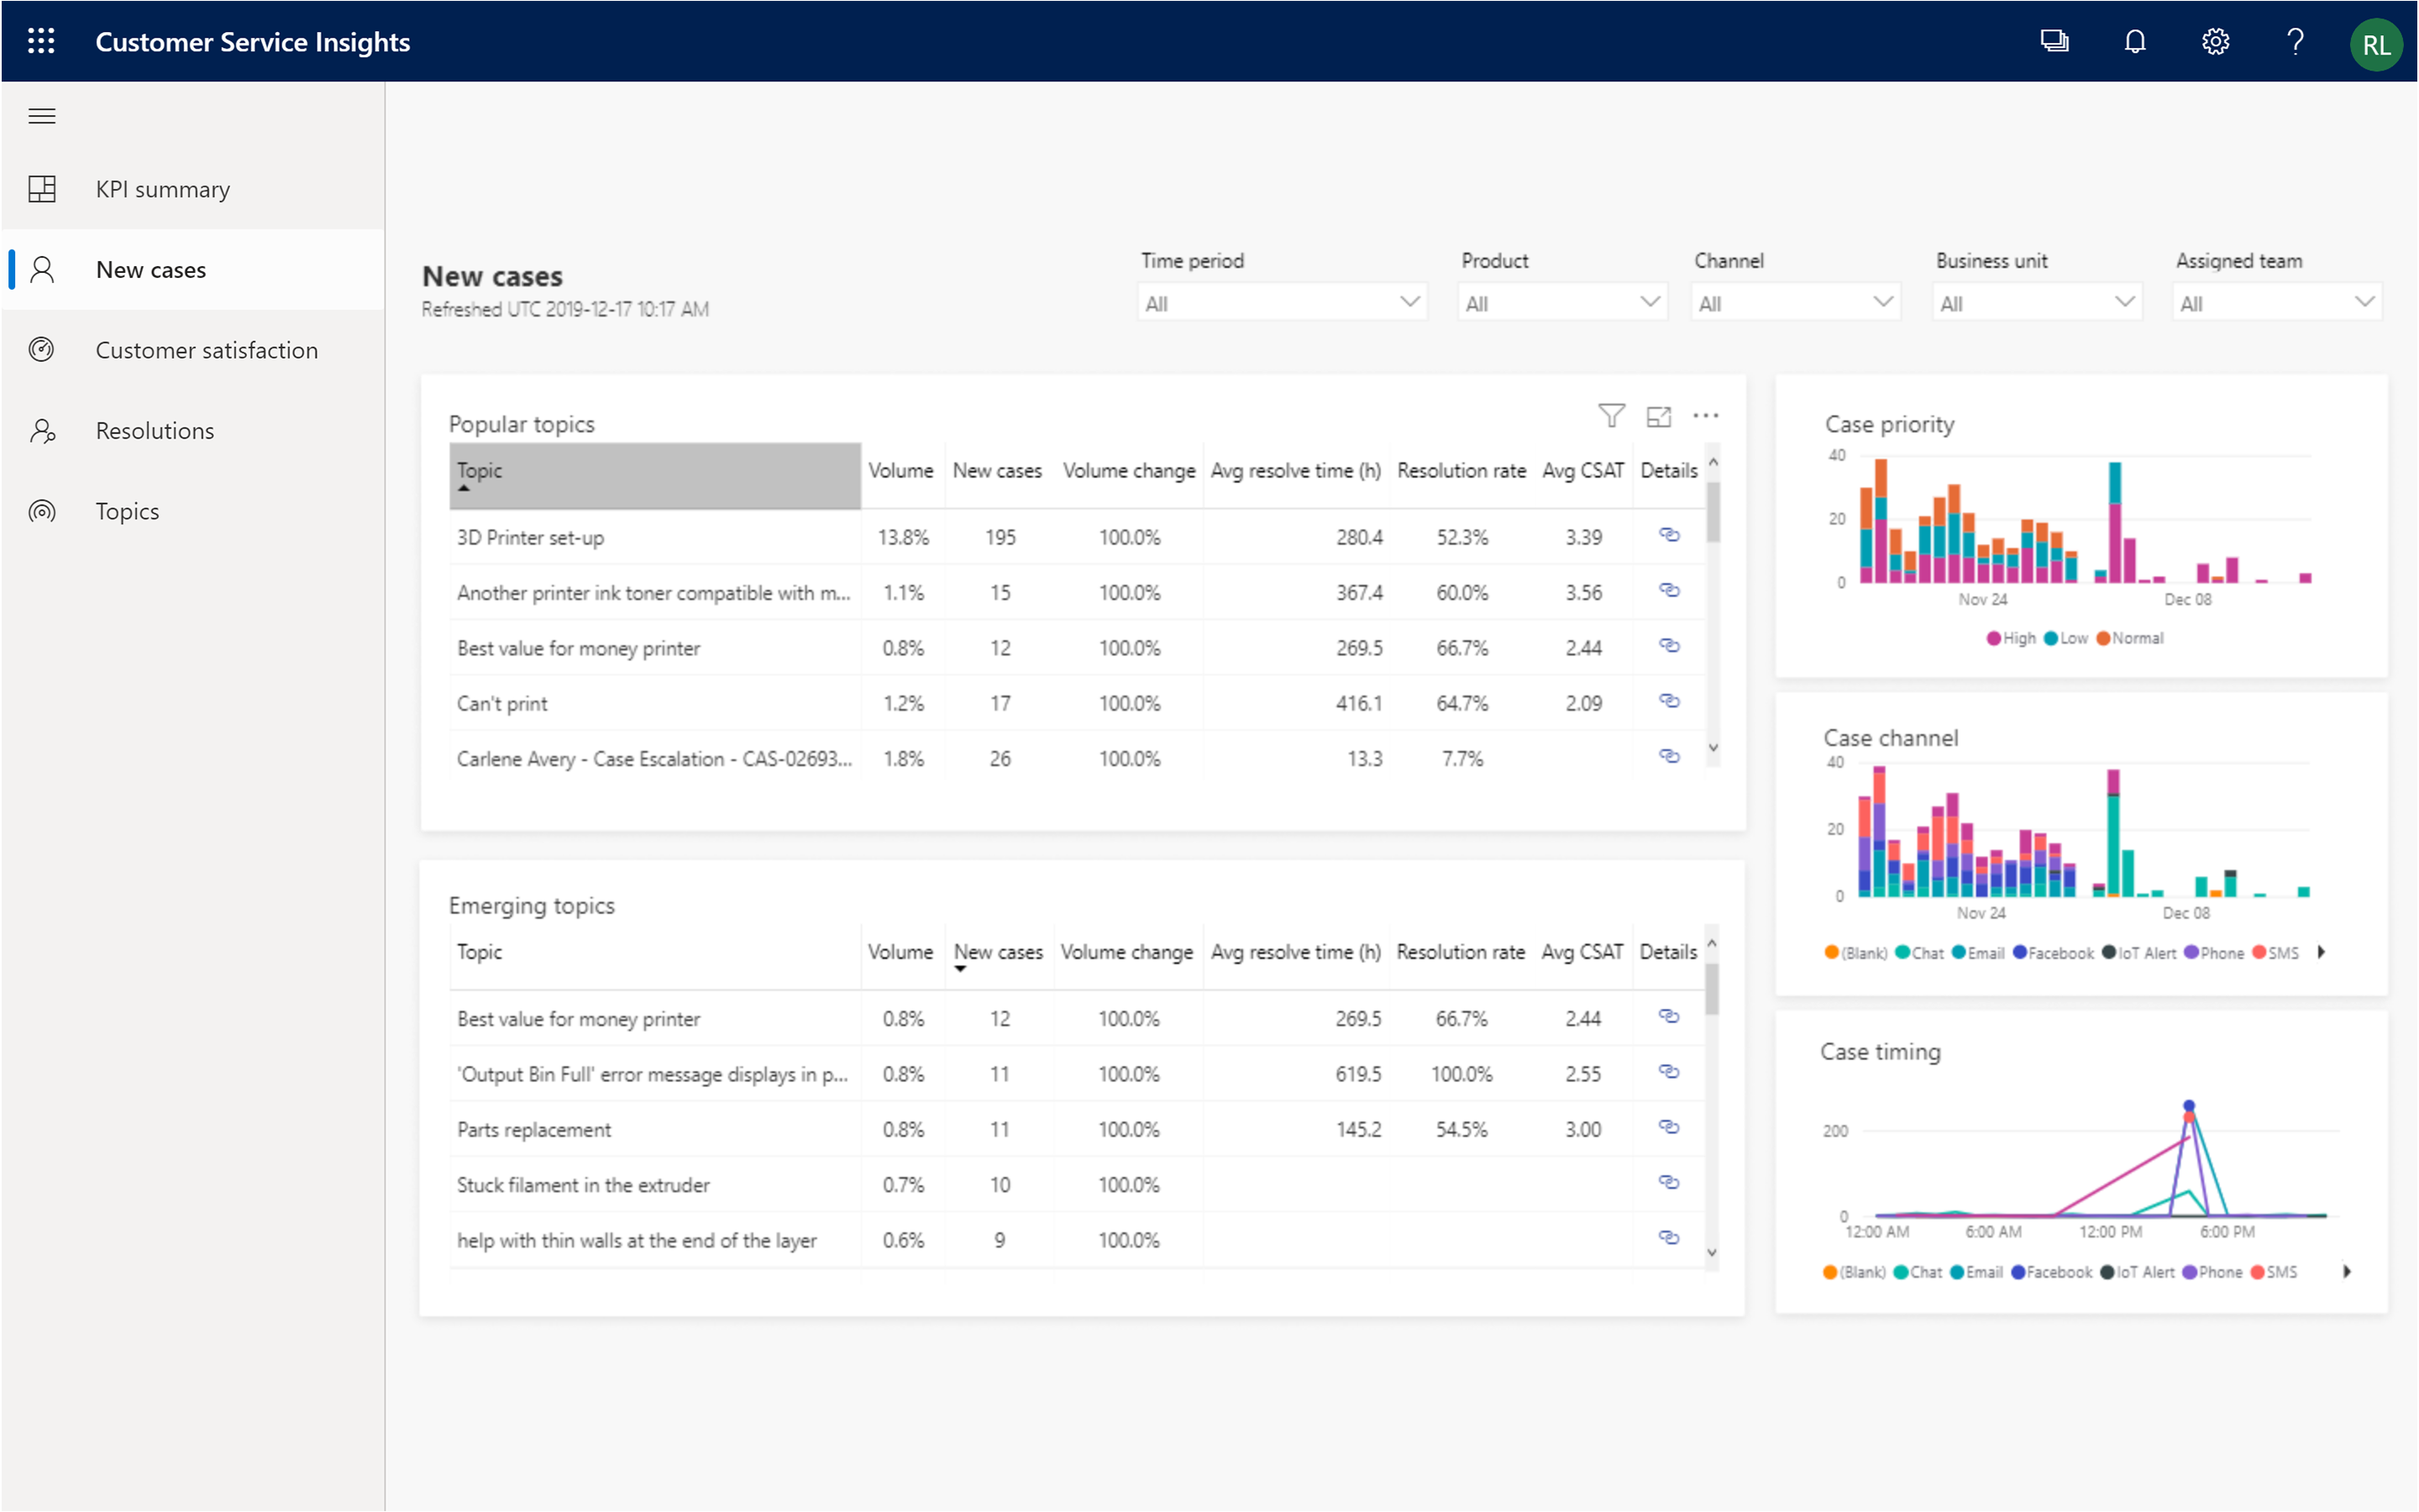Open the chat feedback icon in header
Screen dimensions: 2419x1512
coord(2054,41)
